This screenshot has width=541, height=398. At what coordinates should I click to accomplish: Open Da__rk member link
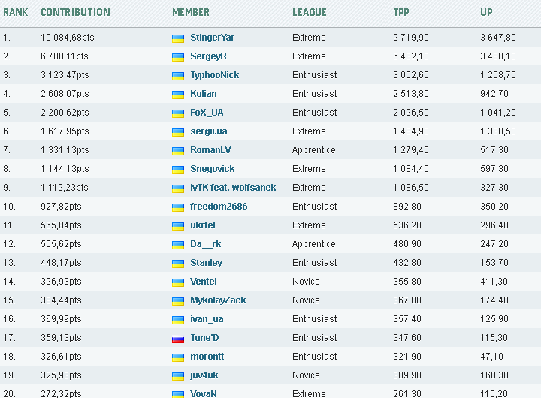pos(206,244)
